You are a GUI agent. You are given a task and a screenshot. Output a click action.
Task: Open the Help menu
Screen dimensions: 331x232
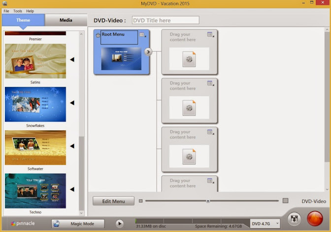point(30,11)
